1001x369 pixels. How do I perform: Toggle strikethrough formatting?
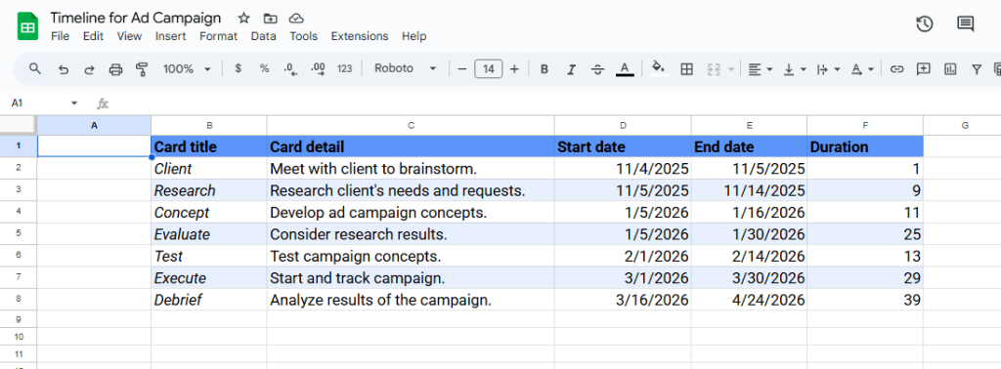597,69
